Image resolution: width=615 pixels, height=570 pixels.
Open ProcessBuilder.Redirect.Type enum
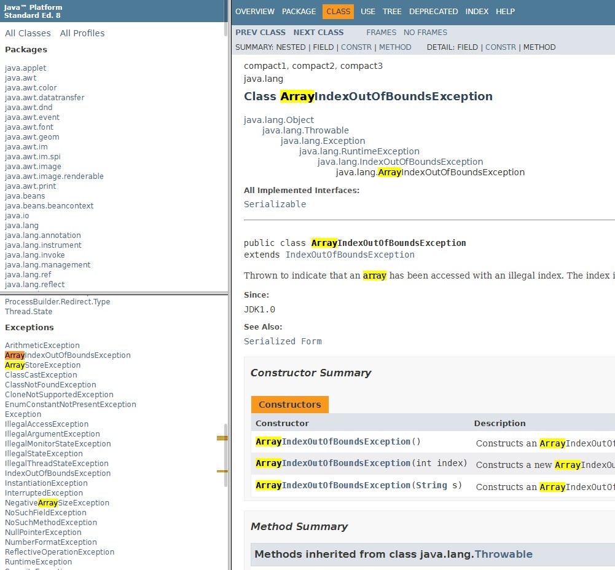point(57,301)
